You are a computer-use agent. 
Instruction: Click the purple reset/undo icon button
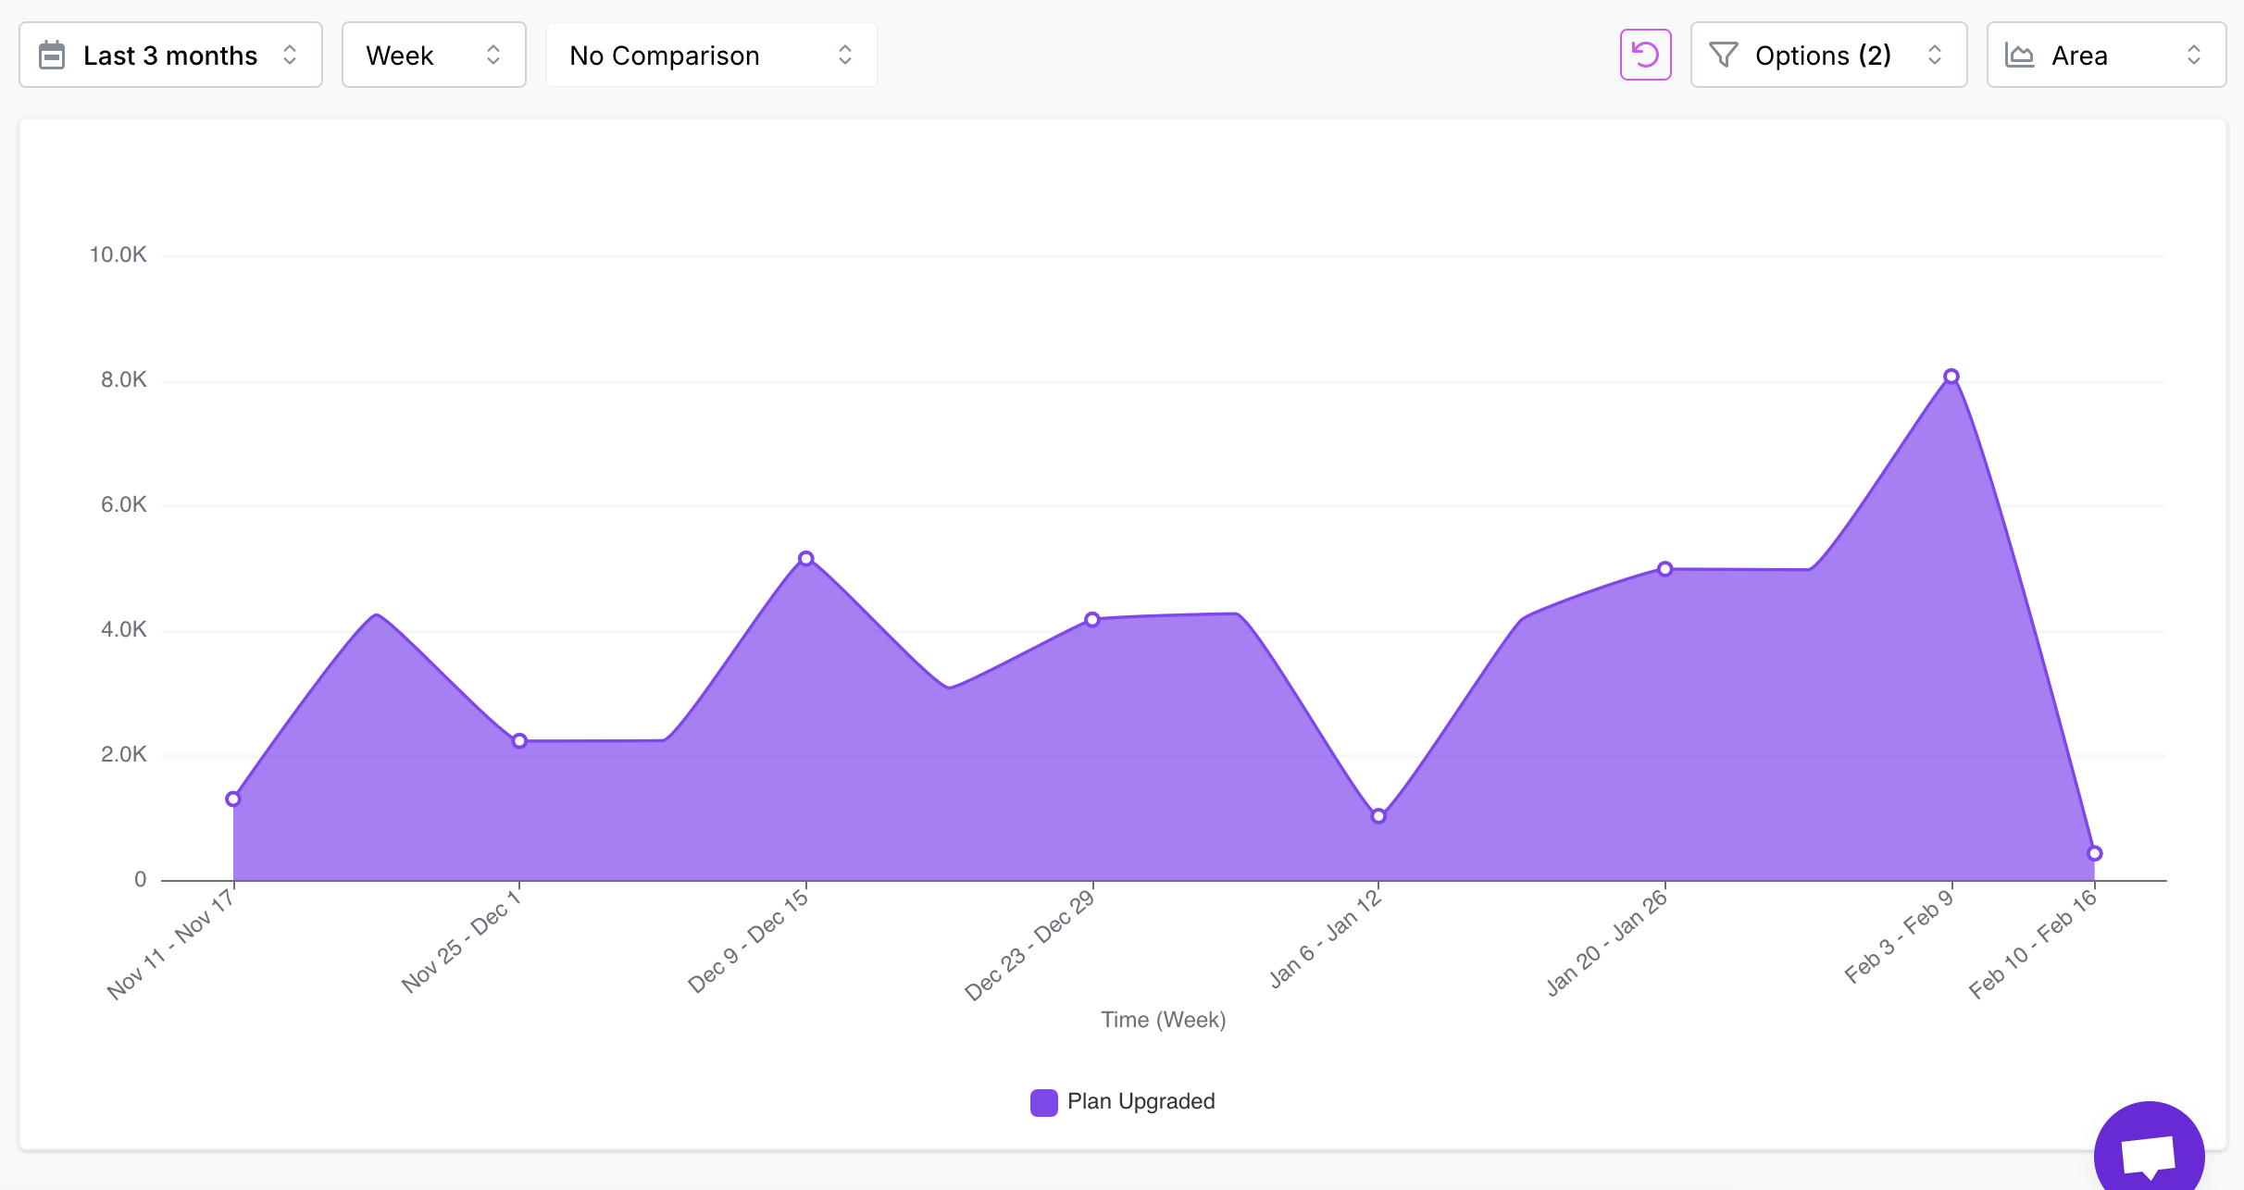coord(1645,55)
